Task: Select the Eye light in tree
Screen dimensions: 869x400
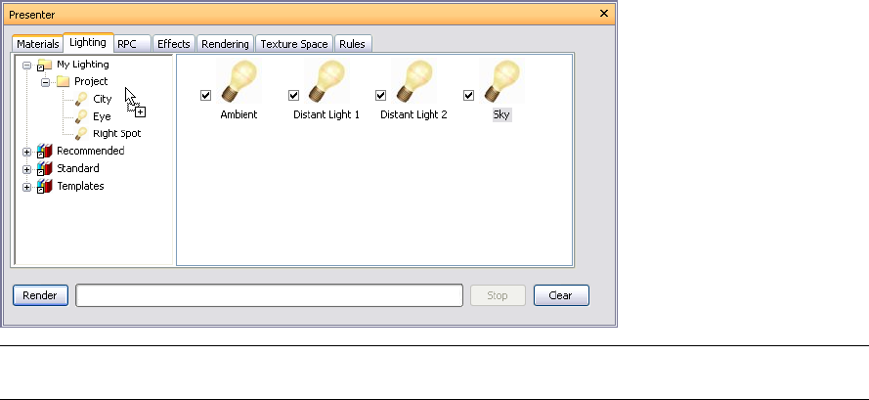Action: [x=102, y=116]
